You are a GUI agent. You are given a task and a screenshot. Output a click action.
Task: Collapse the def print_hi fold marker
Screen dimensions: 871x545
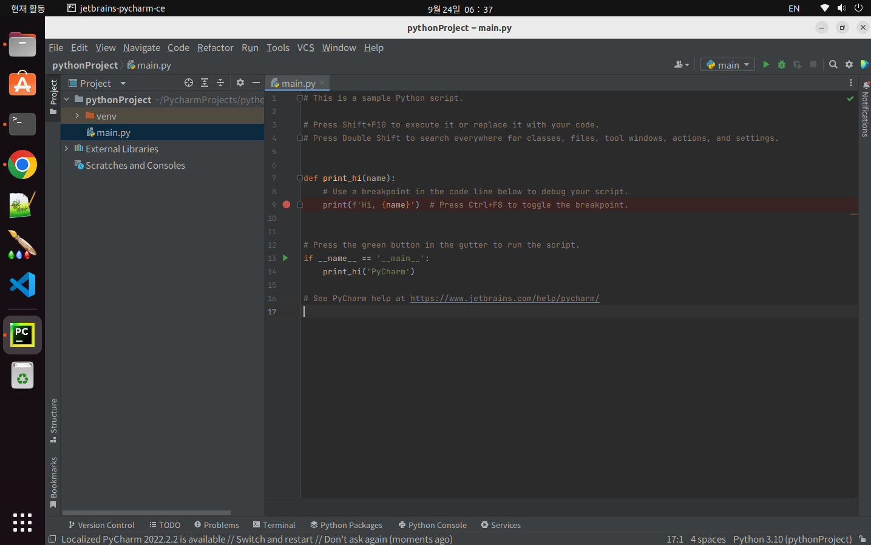[x=300, y=178]
